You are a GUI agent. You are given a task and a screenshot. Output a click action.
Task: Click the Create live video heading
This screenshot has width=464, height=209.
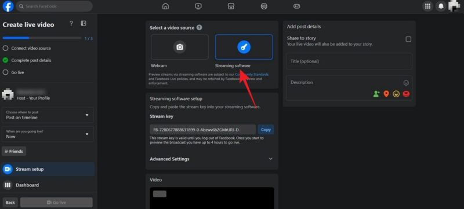click(28, 25)
